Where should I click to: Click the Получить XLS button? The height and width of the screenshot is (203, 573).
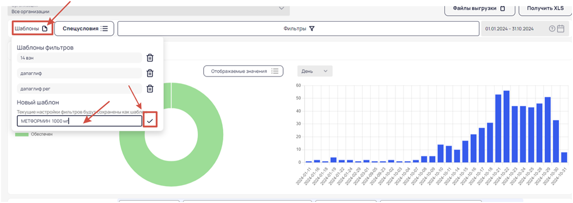(545, 8)
